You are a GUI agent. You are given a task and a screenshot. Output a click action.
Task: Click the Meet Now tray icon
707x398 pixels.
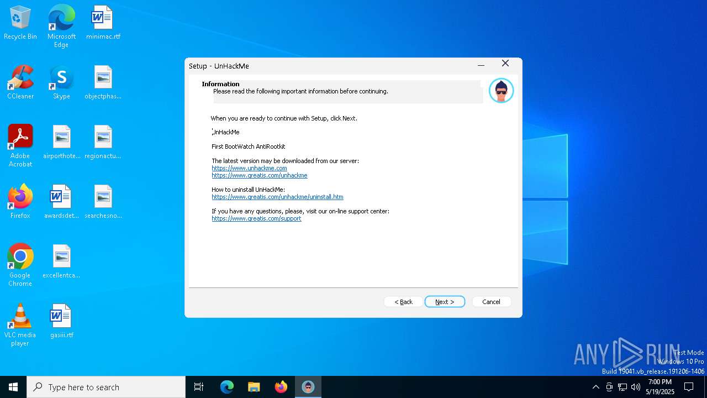click(x=609, y=387)
